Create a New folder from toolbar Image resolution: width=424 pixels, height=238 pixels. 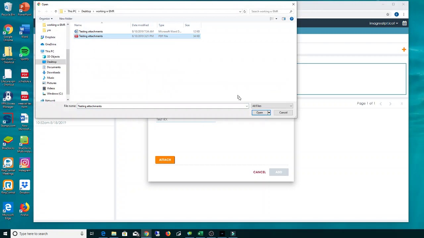pyautogui.click(x=66, y=19)
